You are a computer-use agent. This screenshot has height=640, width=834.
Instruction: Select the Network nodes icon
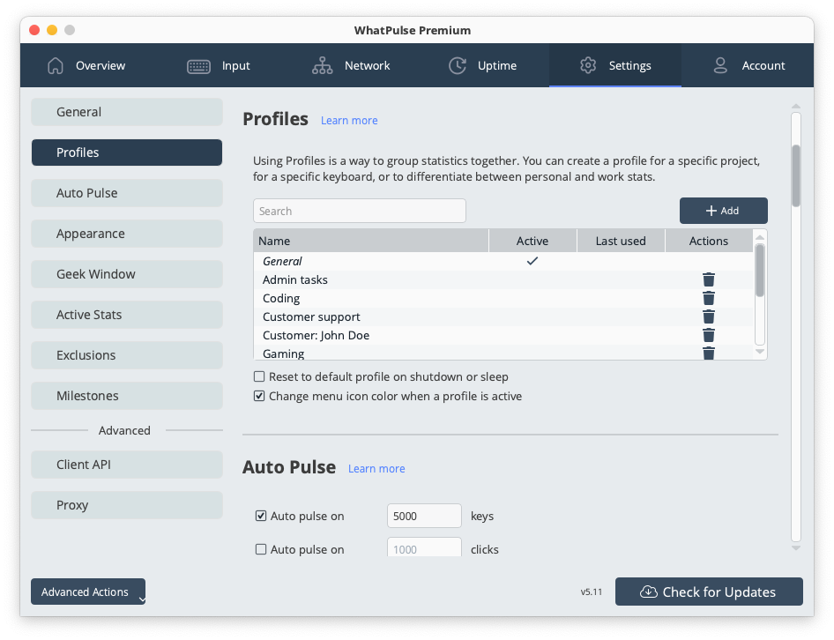click(323, 65)
